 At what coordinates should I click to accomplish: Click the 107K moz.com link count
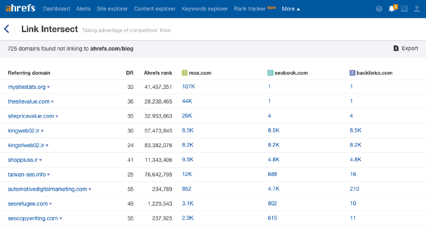coord(188,87)
